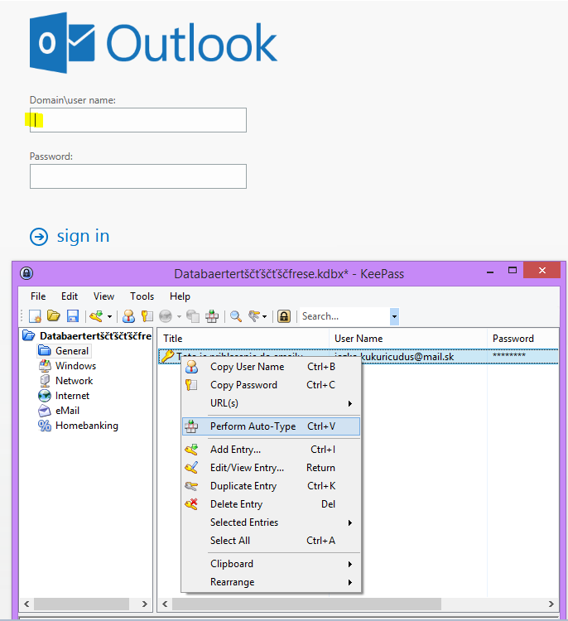Click the entry list scrollbar right arrow
Image resolution: width=568 pixels, height=621 pixels.
[x=551, y=604]
